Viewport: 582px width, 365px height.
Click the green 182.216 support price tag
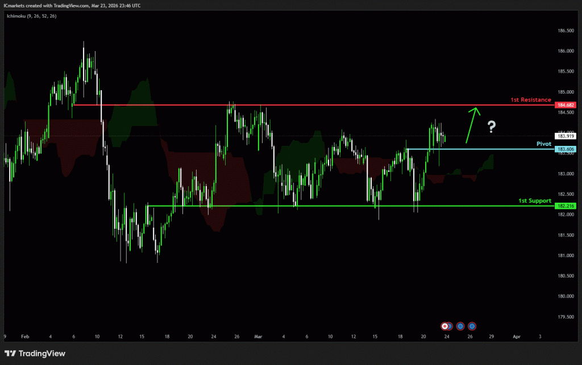(x=566, y=206)
